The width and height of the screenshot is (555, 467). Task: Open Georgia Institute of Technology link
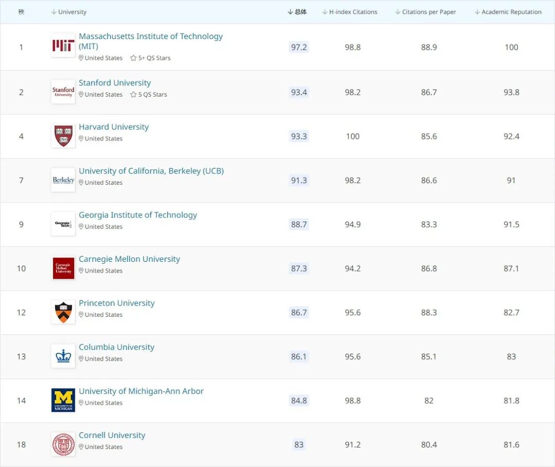[138, 215]
